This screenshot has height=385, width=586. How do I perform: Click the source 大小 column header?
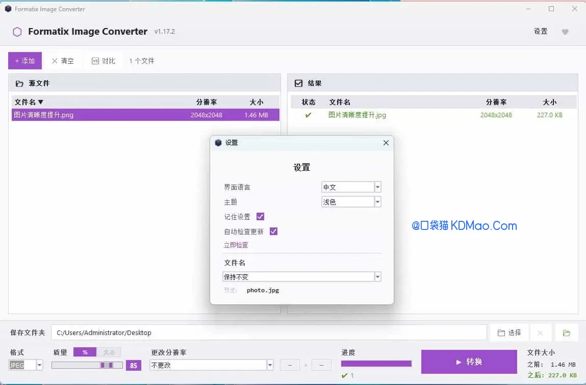pyautogui.click(x=257, y=102)
